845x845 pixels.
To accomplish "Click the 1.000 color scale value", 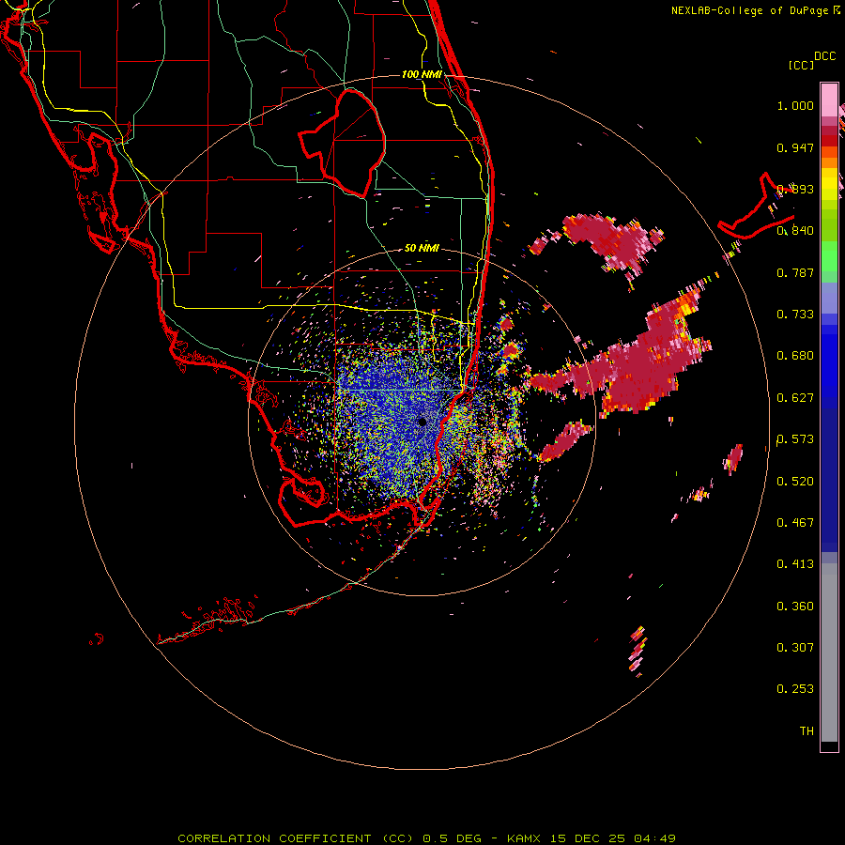I will 795,105.
